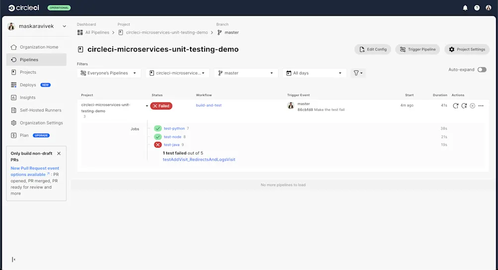Click the red Failed status badge

tap(161, 106)
